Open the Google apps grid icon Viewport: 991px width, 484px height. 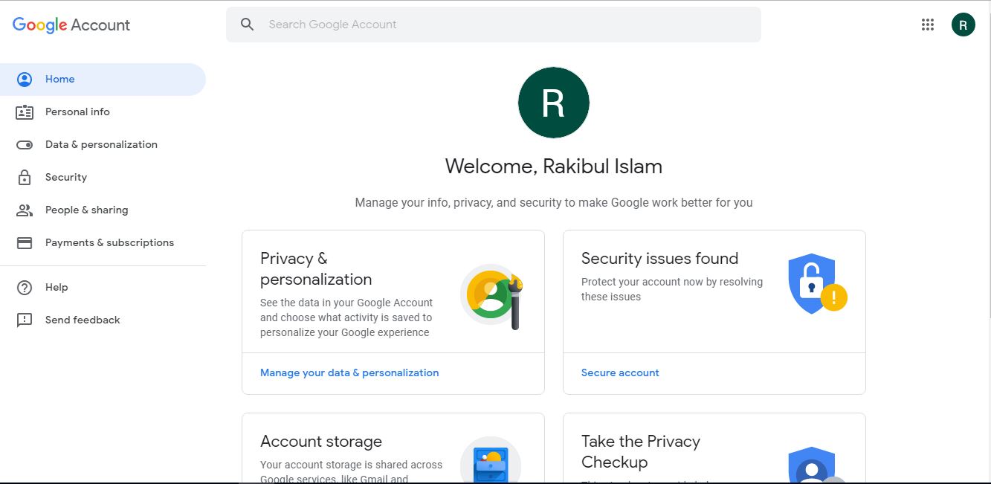927,25
